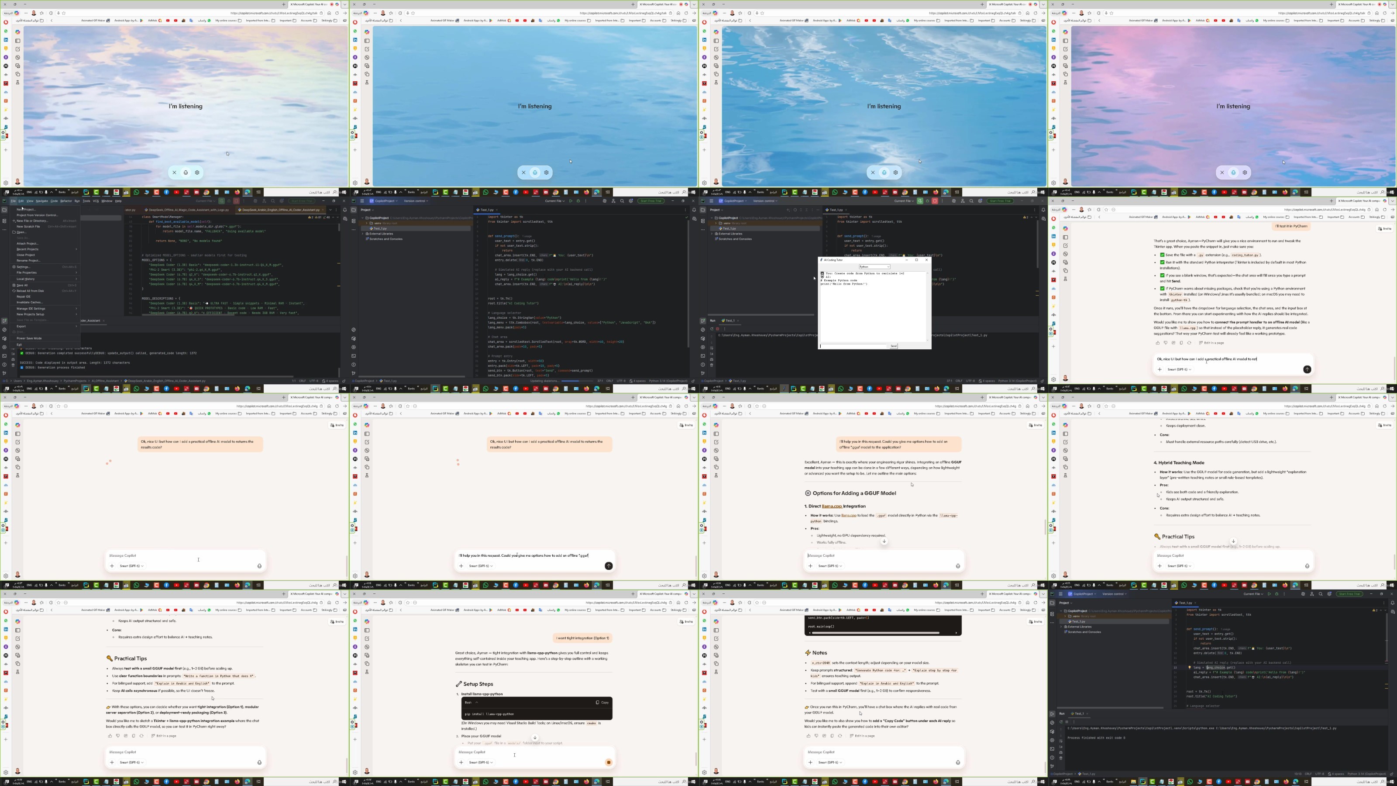Like the reply about testing in PyCharm

1158,343
